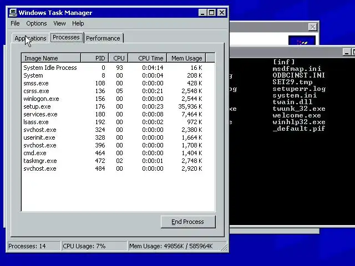Click system.ini in the console listing

click(295, 95)
